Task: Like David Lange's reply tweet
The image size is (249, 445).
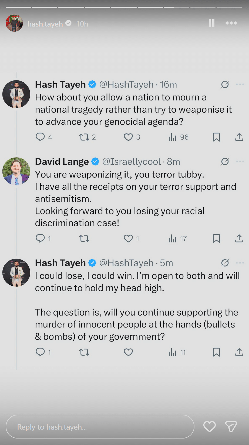Action: [128, 238]
